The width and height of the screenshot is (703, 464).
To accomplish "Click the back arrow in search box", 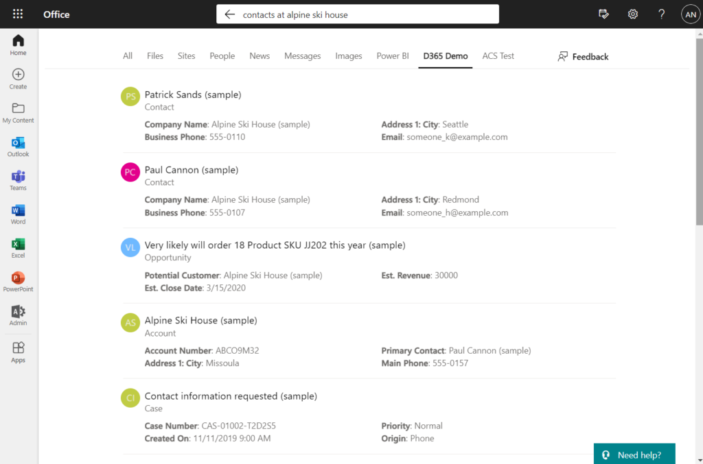I will coord(230,14).
